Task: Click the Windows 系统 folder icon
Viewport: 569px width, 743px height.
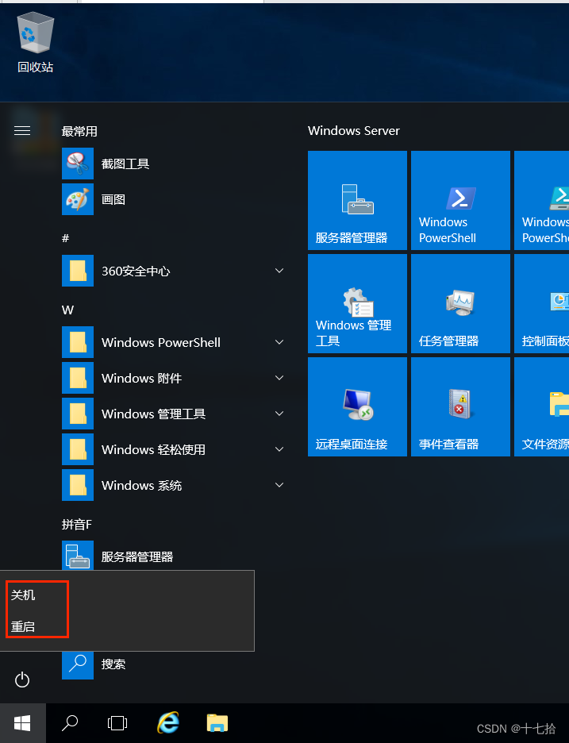Action: pos(78,485)
